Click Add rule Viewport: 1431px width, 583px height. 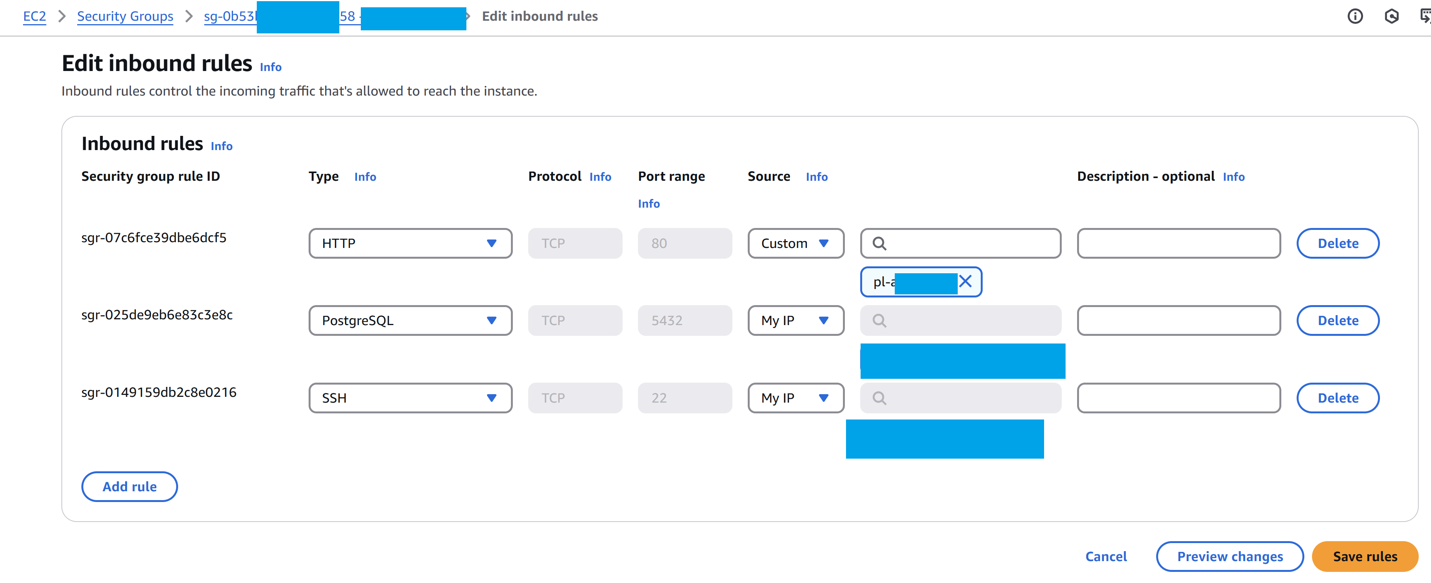[129, 486]
